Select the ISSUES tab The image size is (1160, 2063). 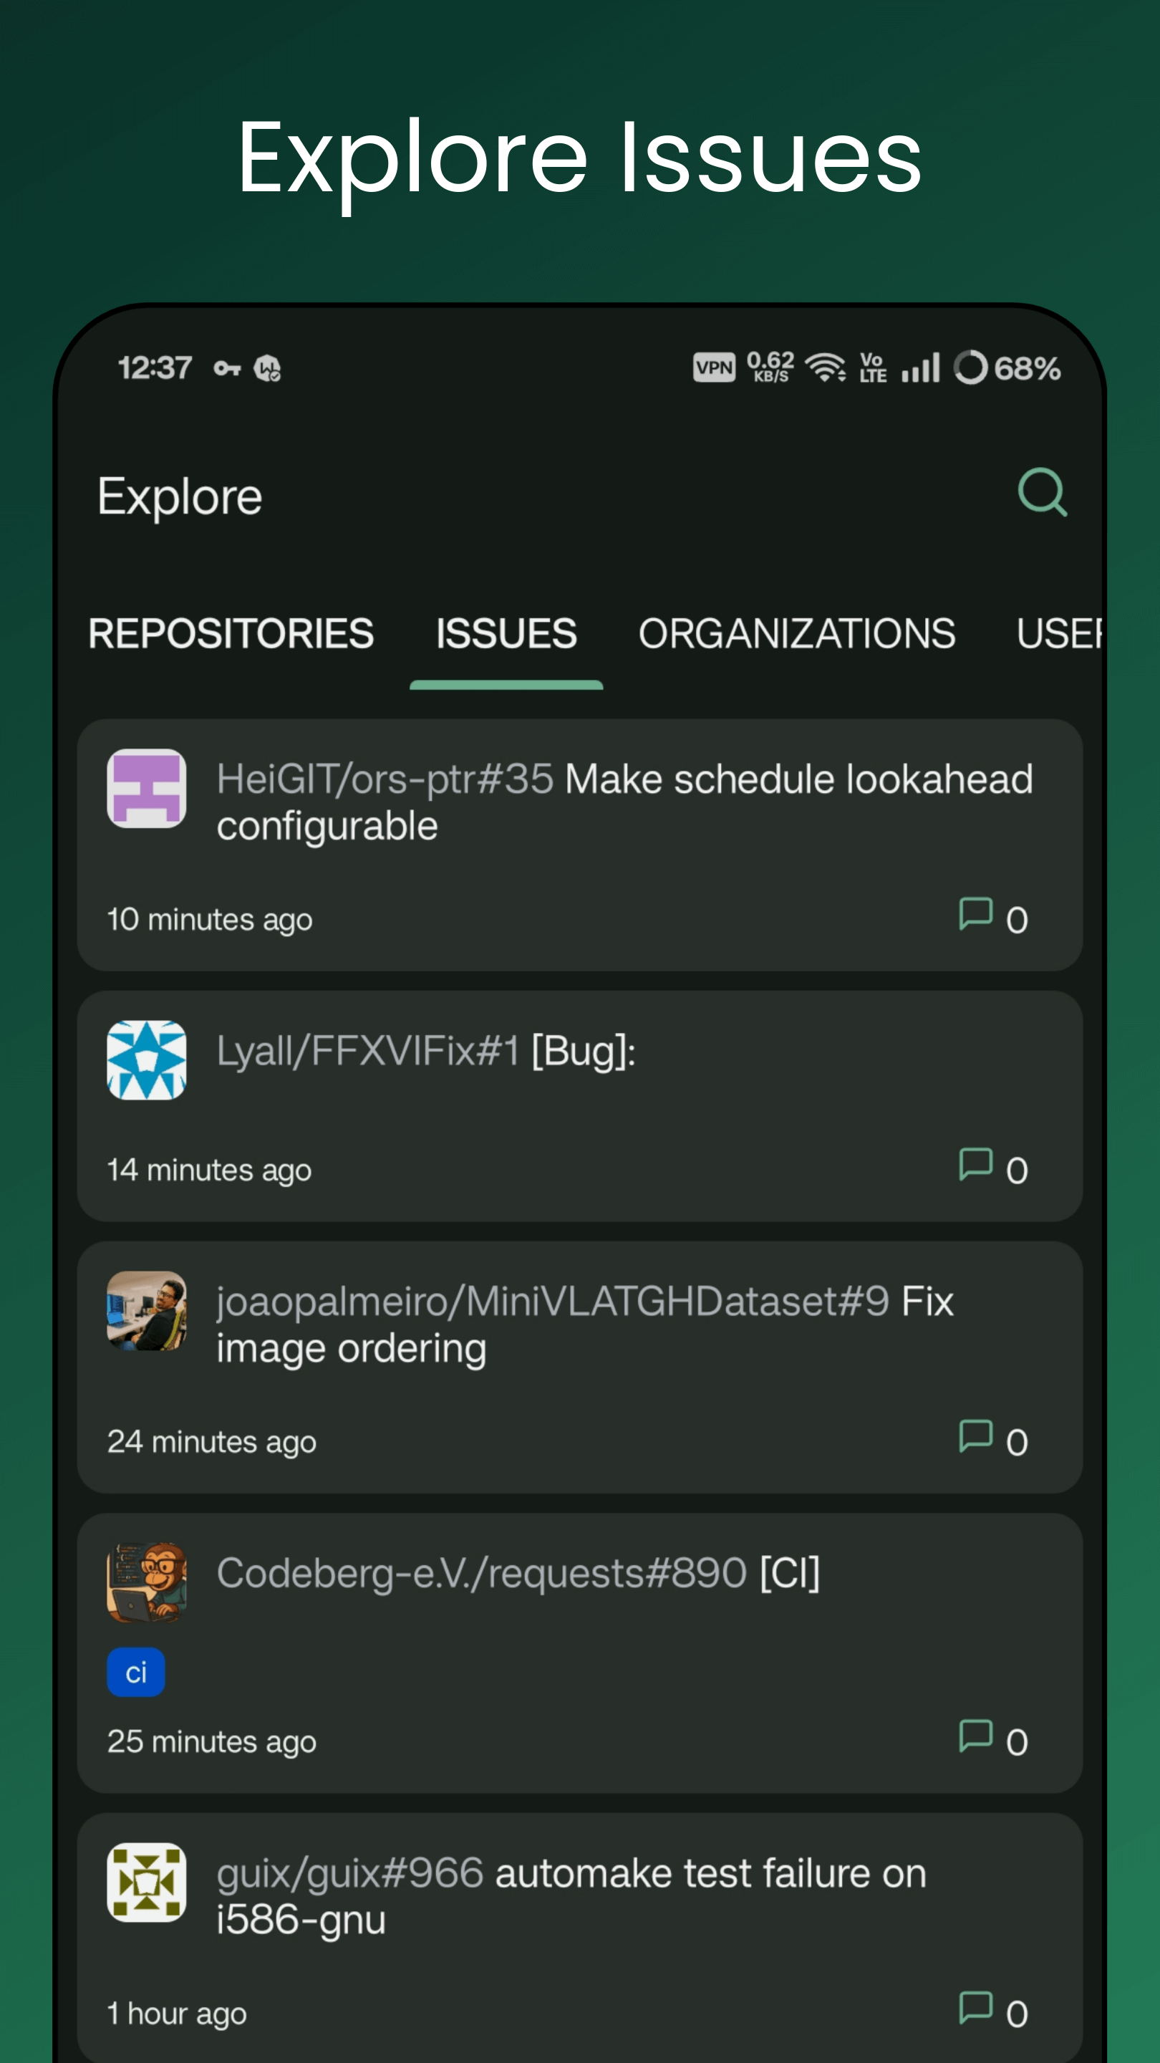507,633
